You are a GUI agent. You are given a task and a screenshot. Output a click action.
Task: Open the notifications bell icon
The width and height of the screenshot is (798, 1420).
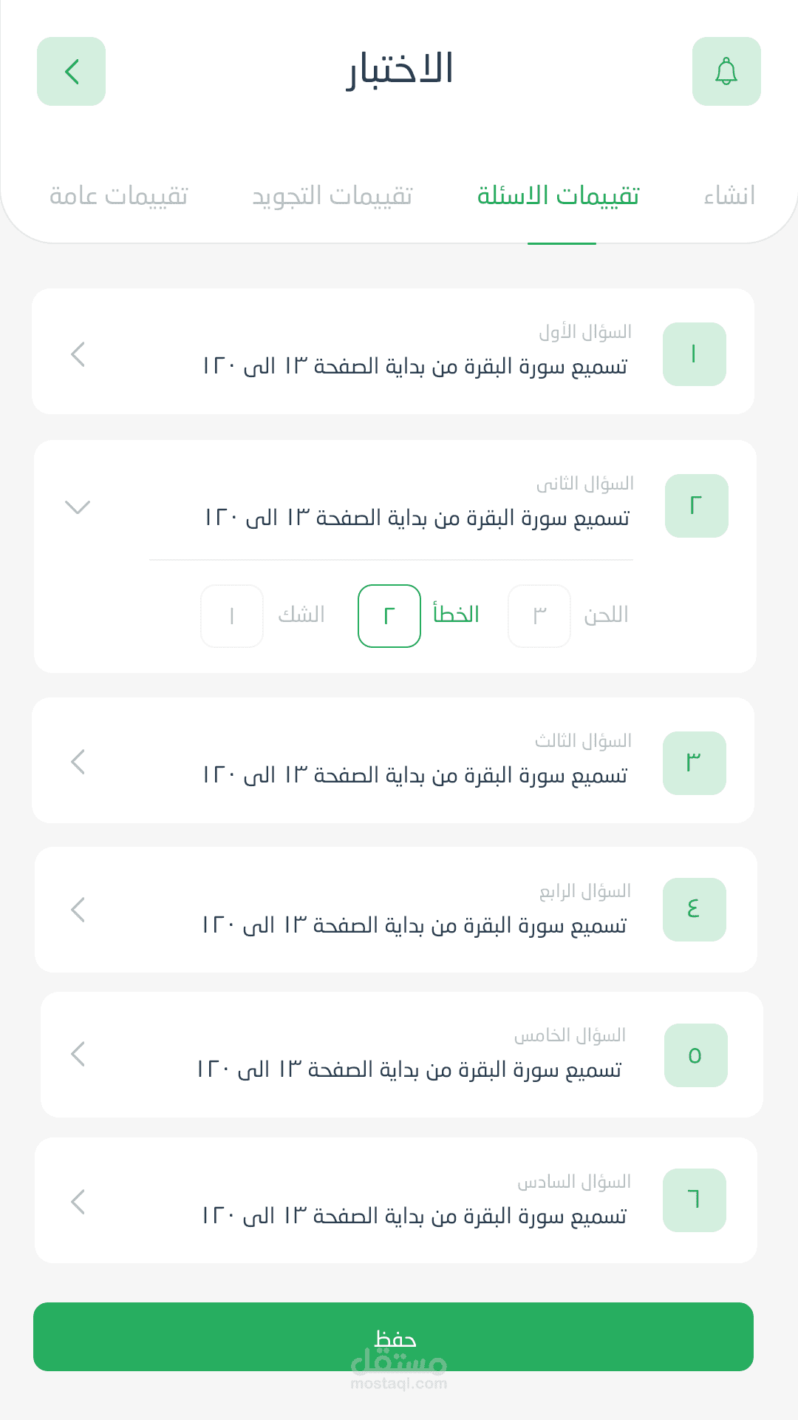(726, 72)
